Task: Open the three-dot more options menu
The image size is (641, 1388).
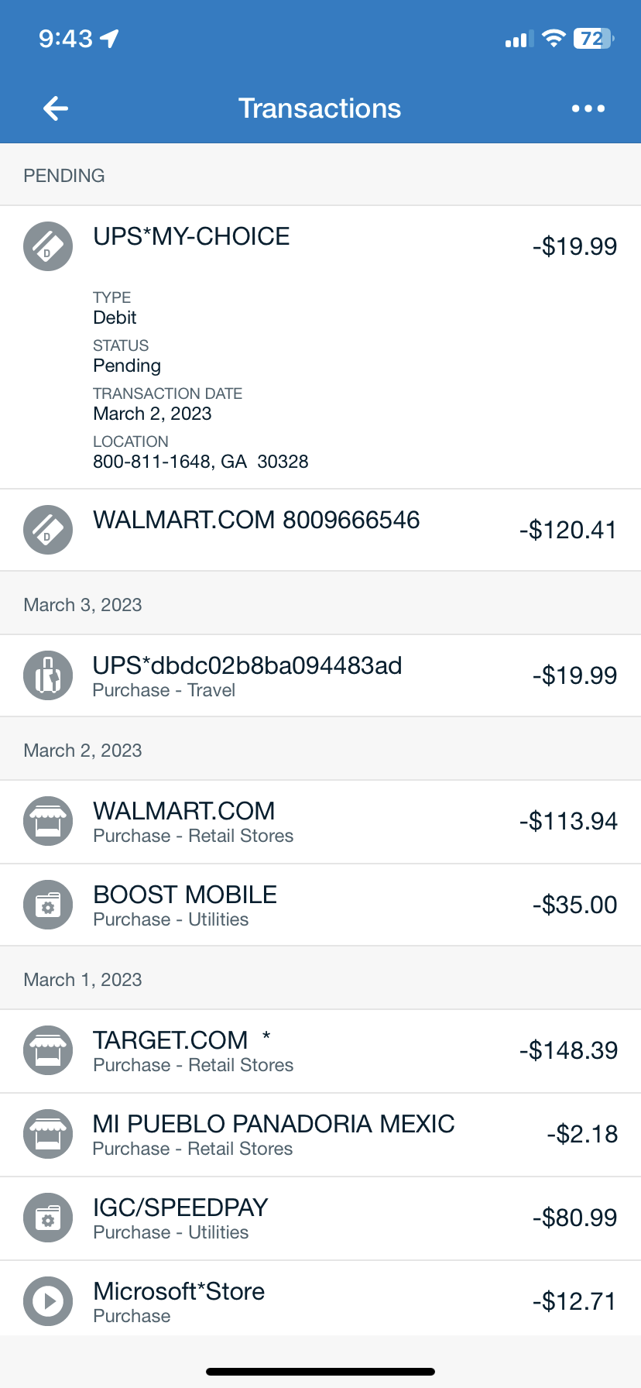Action: [x=588, y=108]
